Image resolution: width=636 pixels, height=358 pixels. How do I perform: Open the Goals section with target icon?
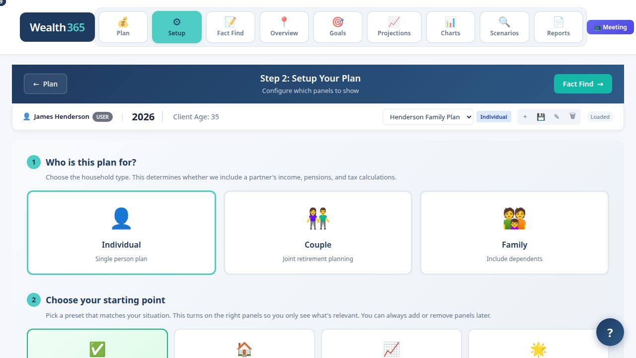[337, 27]
